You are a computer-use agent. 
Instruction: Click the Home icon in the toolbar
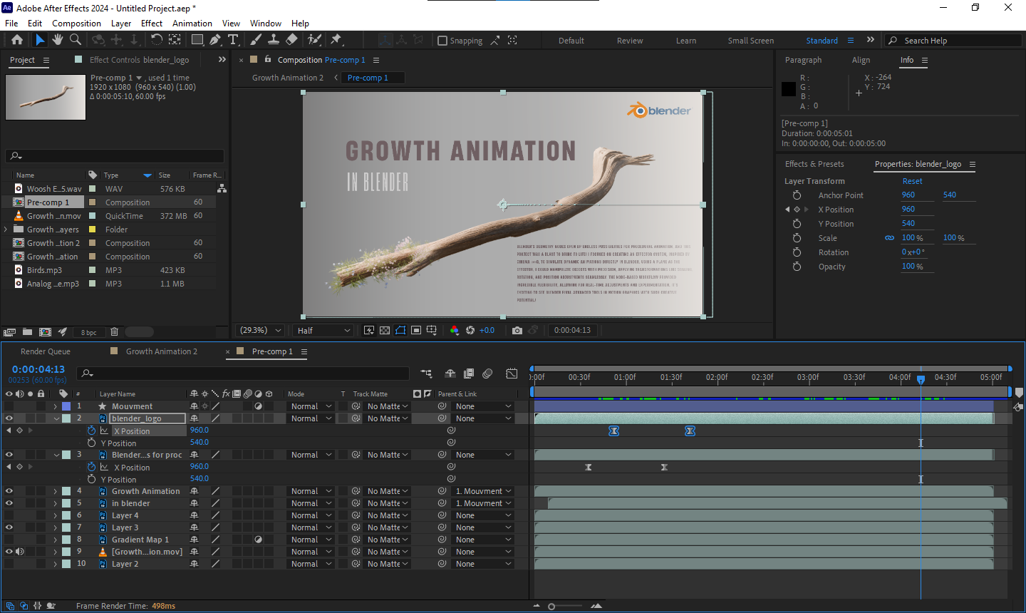(17, 40)
